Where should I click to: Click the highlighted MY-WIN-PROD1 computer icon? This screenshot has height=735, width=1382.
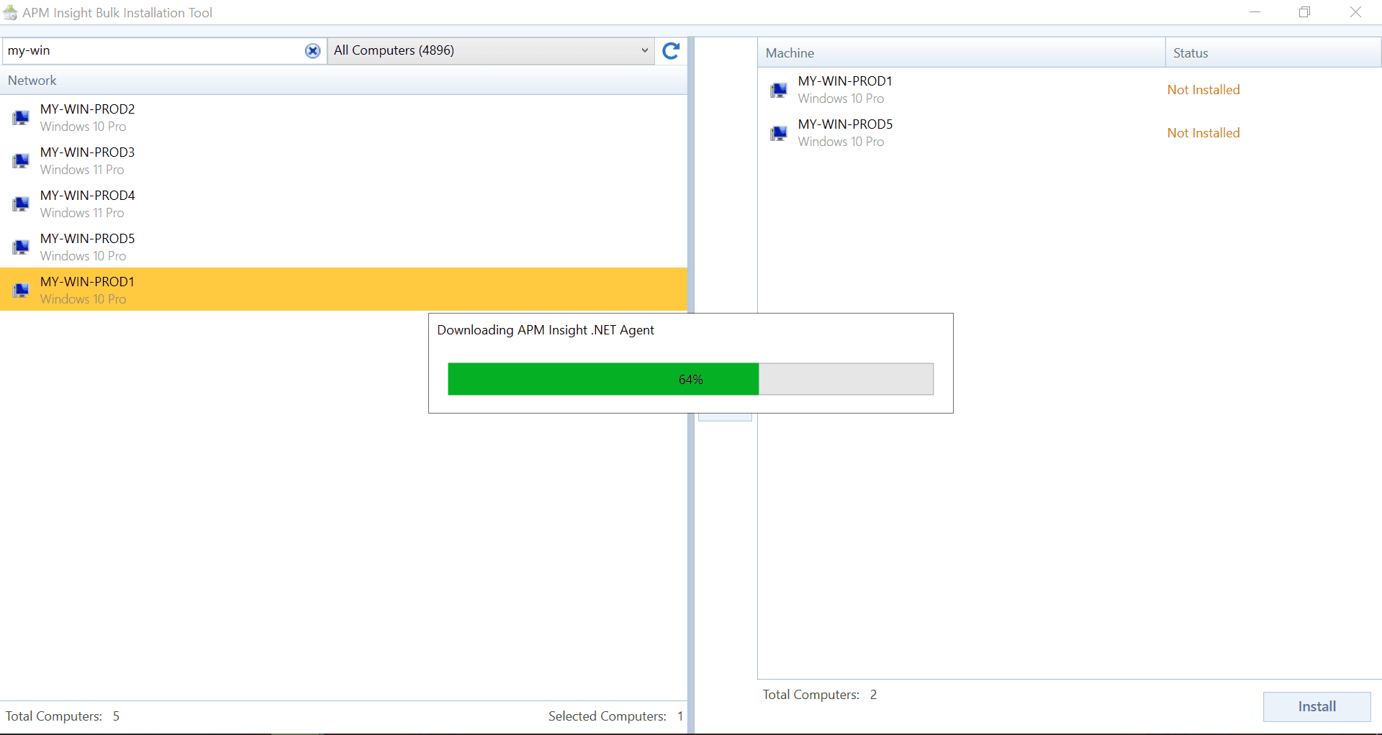(x=21, y=290)
